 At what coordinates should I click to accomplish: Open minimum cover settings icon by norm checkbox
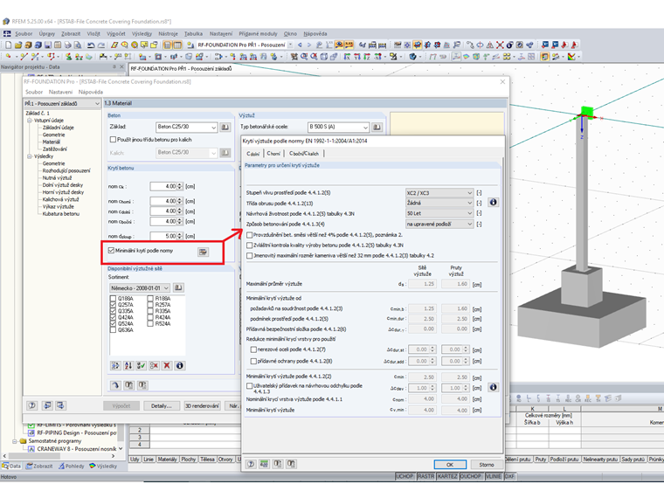pos(204,252)
